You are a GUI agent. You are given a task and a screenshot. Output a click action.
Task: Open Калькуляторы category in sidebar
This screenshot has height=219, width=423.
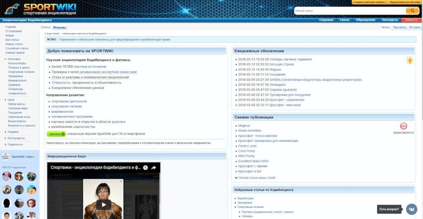click(x=17, y=63)
